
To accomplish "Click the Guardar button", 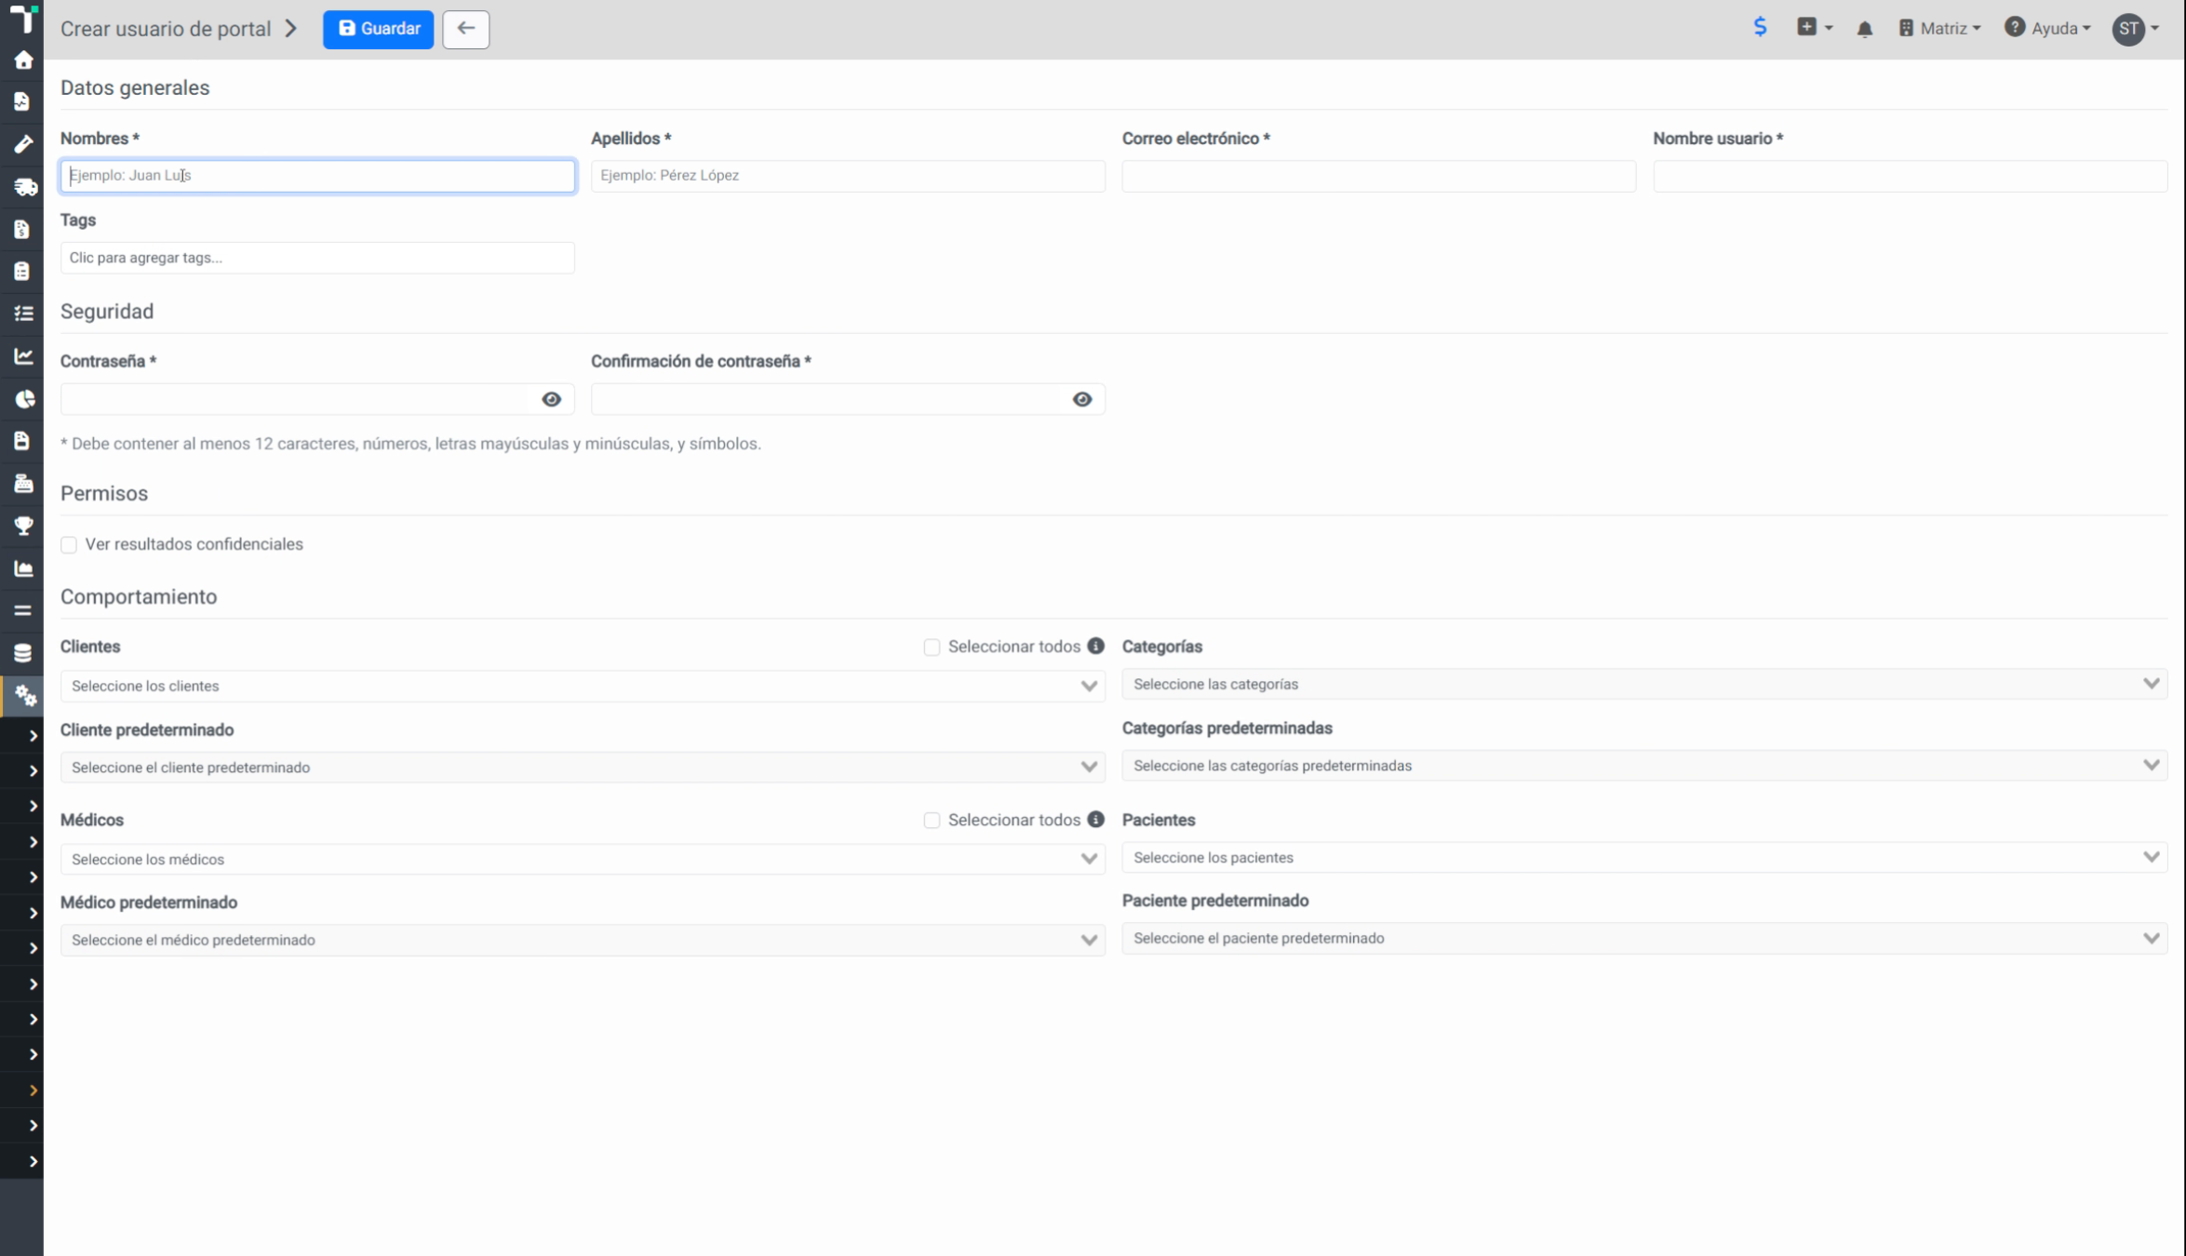I will click(378, 29).
